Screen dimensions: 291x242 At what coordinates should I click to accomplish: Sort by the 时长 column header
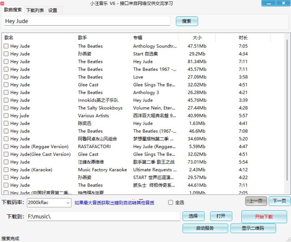pyautogui.click(x=243, y=38)
